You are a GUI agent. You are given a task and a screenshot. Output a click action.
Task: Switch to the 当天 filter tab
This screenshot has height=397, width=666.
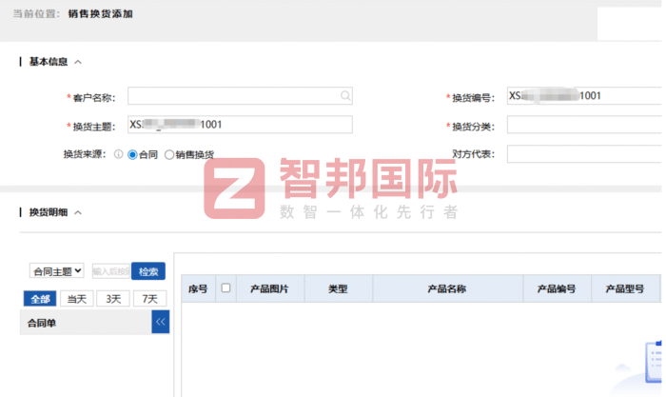(76, 299)
